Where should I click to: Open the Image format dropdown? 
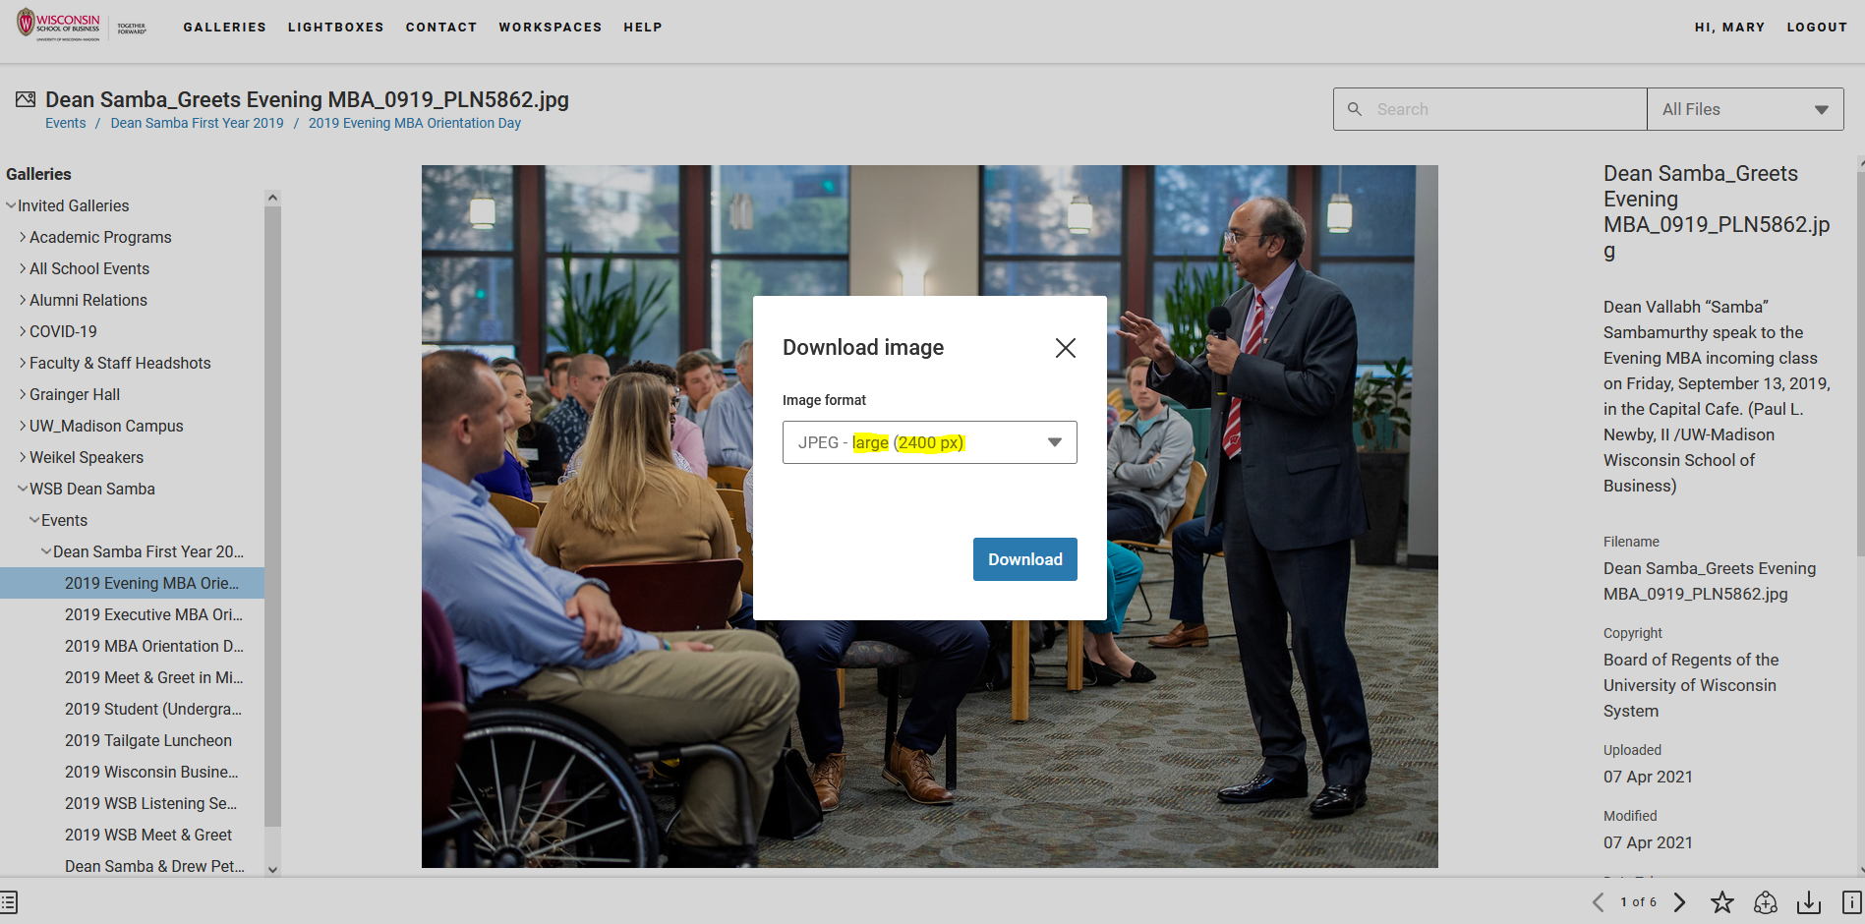tap(929, 442)
